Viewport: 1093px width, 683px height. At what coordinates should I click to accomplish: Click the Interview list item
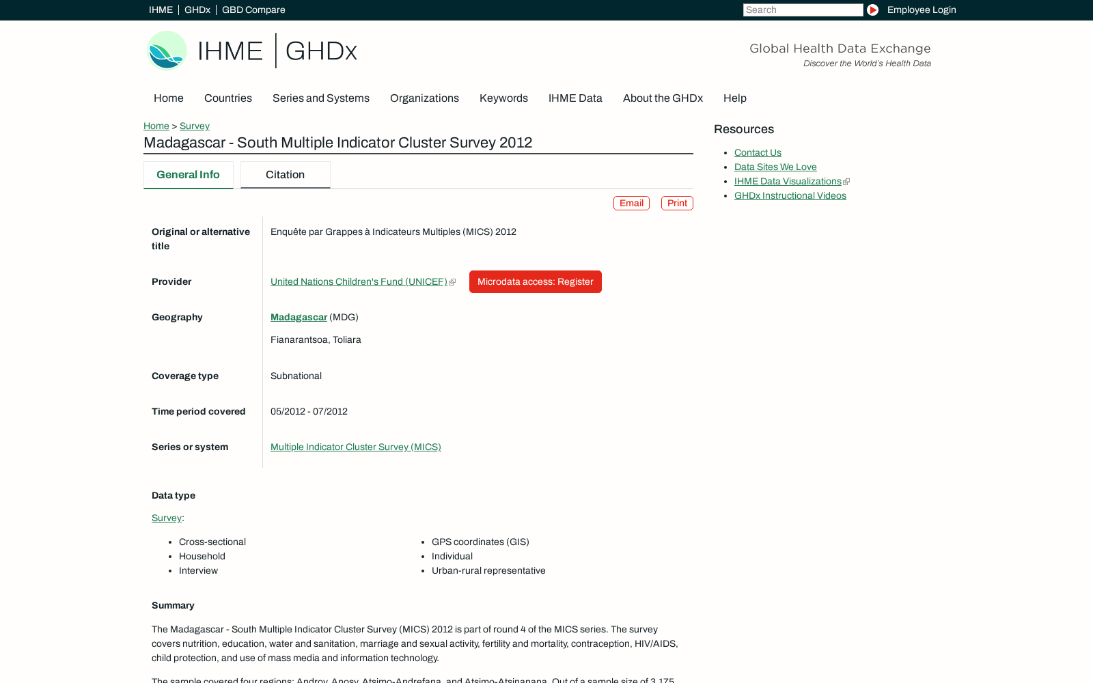[198, 570]
